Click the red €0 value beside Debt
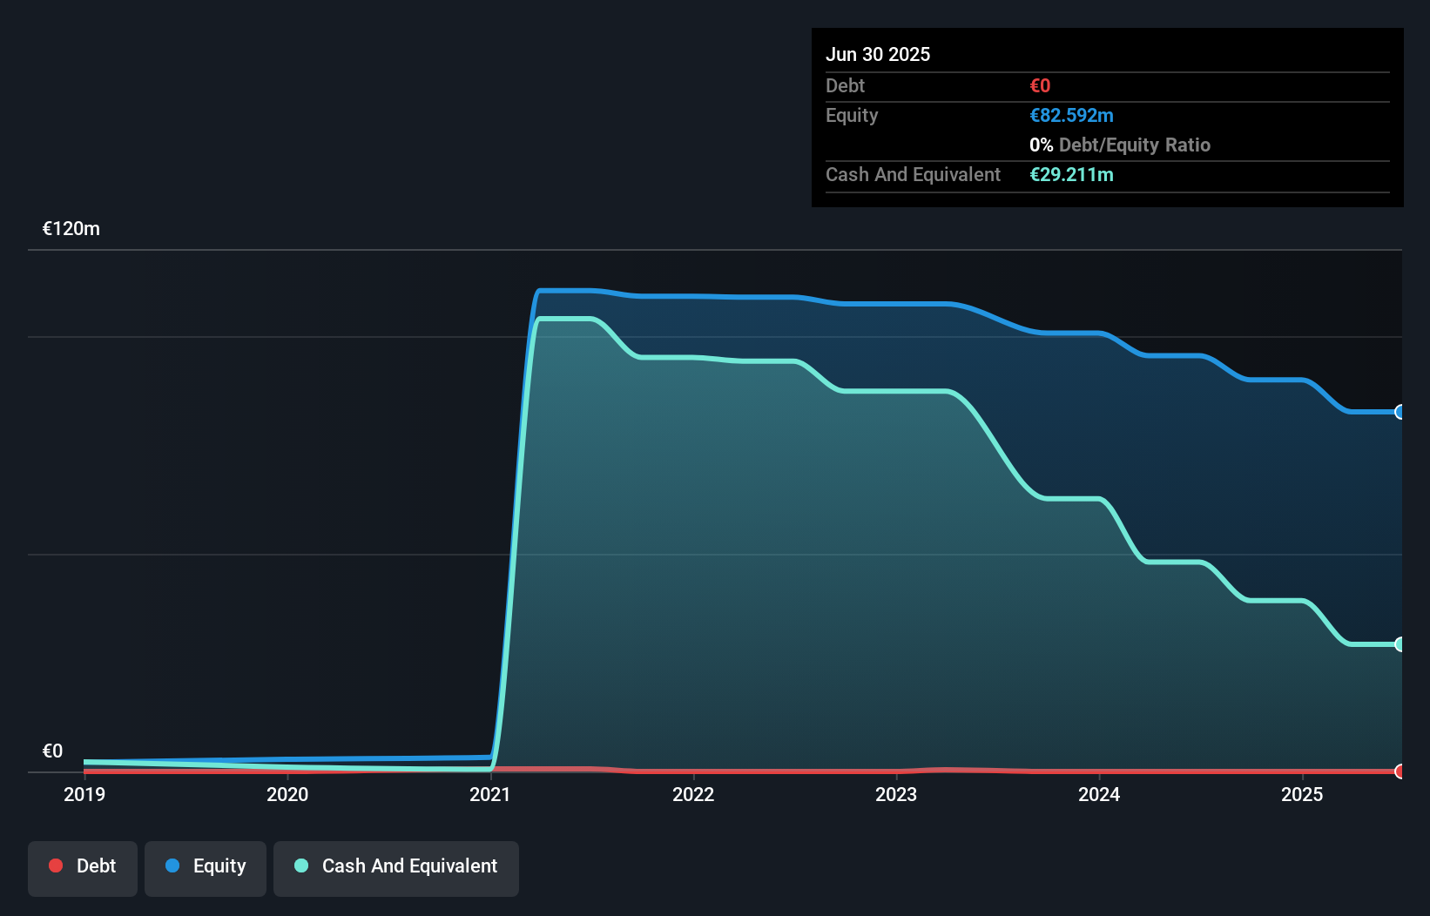Screen dimensions: 1430x916 click(x=1039, y=85)
